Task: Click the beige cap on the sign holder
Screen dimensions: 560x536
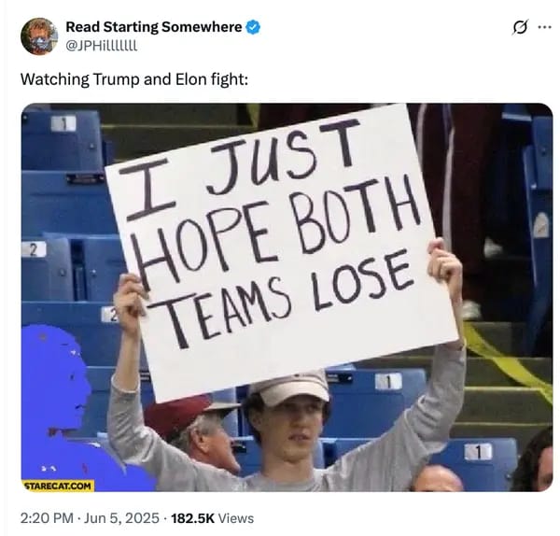Action: [x=290, y=389]
